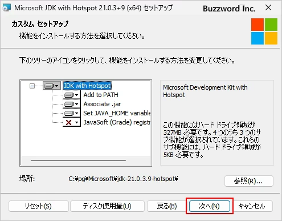
Task: Click the カスタム セットアップ heading
Action: point(40,24)
